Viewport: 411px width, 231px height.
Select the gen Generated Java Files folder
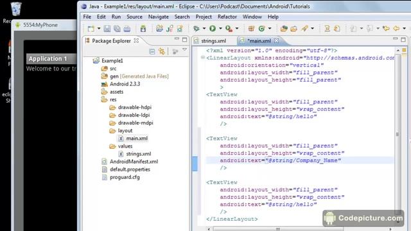135,76
